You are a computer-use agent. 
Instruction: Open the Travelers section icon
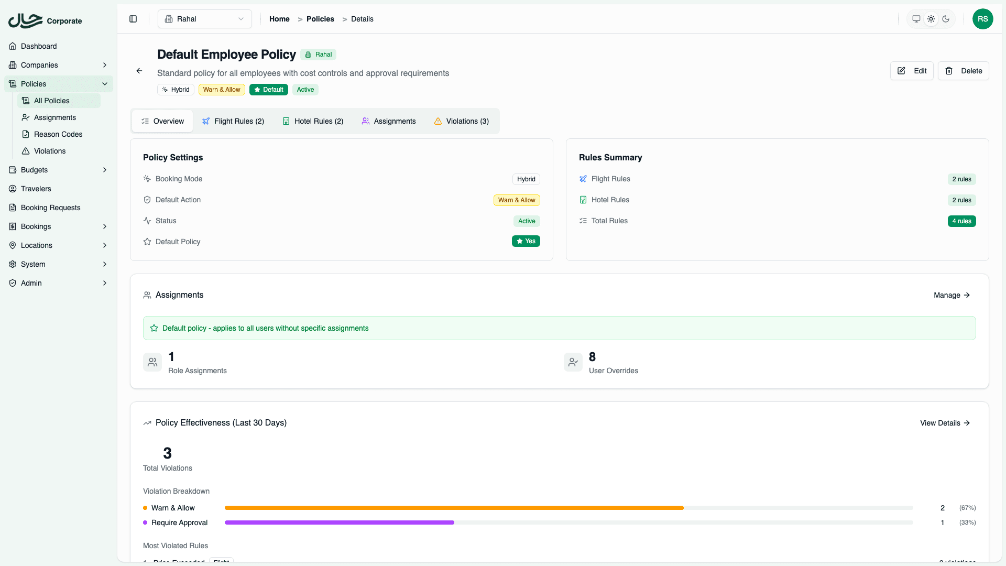(x=13, y=189)
